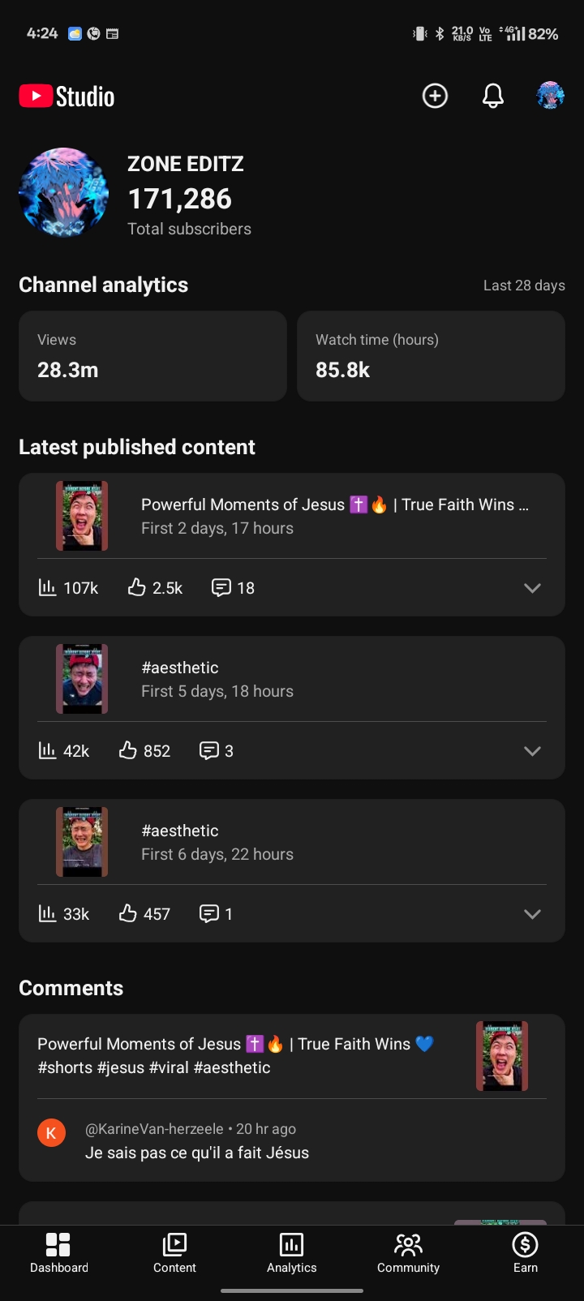
Task: Expand the #aesthetic 5 days card
Action: 532,751
